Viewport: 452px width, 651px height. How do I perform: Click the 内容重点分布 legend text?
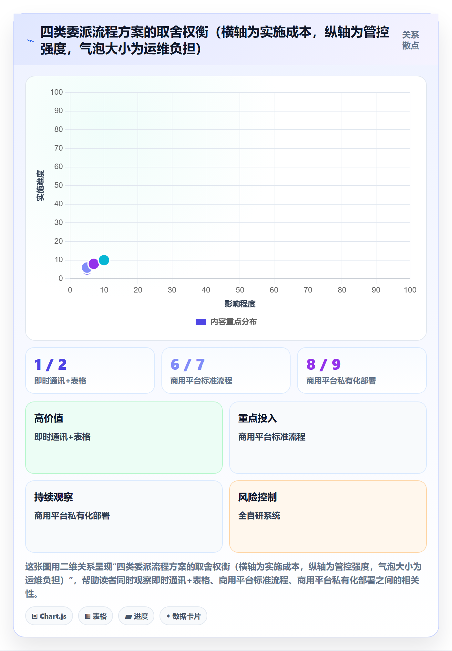pos(234,322)
